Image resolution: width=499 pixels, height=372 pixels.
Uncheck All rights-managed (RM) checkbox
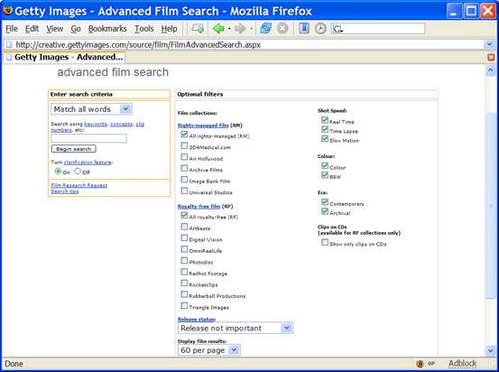tap(184, 135)
